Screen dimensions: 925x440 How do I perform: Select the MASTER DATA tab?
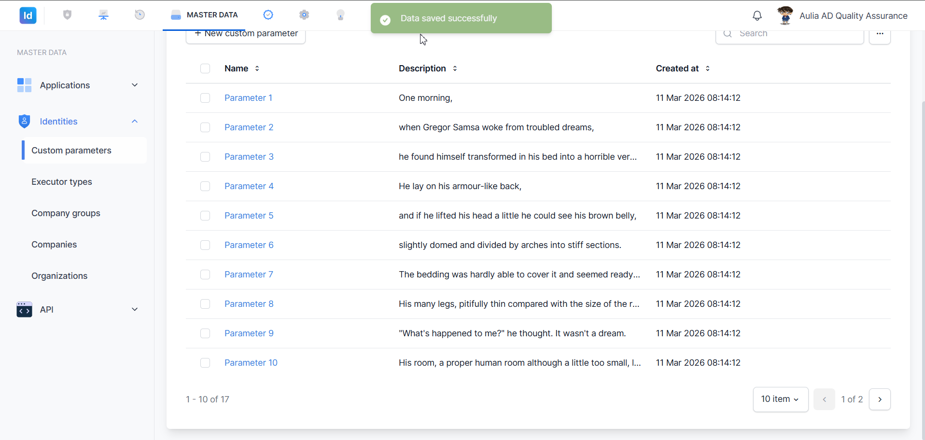click(x=204, y=15)
